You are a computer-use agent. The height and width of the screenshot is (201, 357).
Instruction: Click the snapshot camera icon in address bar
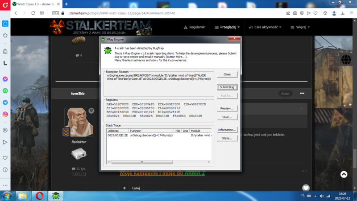point(295,13)
